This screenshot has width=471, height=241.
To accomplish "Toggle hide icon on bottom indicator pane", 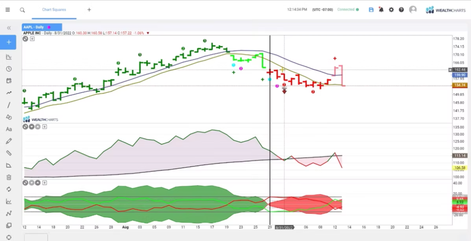I will (25, 183).
